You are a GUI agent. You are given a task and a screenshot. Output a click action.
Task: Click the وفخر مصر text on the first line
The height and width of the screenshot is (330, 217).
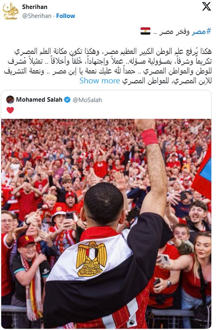171,31
